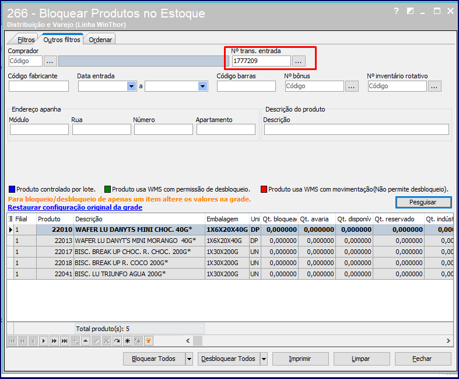This screenshot has width=459, height=379.
Task: Select row BISC. BREAK UP CHOC. R. CHOC. 200G*
Action: pos(230,252)
